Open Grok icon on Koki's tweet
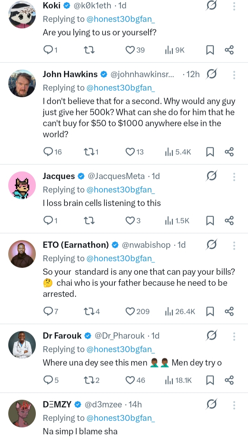 (211, 6)
